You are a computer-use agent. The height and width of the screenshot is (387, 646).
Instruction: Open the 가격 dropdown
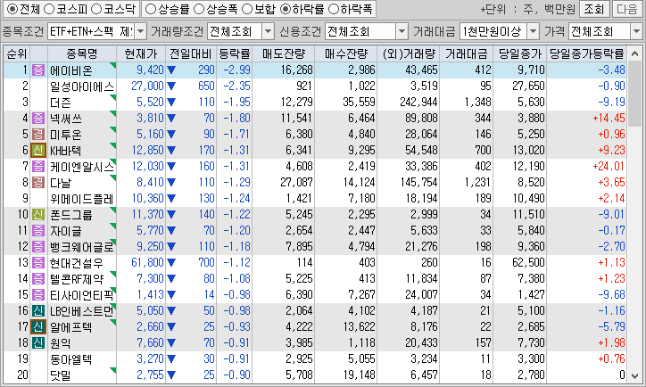(x=636, y=31)
